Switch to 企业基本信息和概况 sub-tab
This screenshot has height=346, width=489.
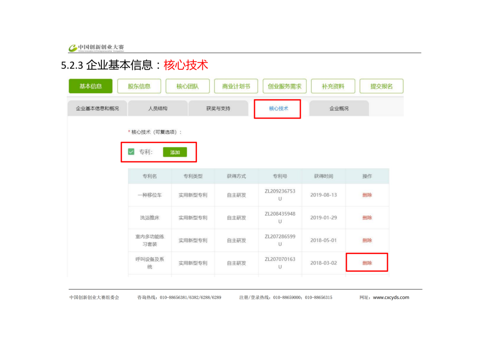[x=97, y=109]
